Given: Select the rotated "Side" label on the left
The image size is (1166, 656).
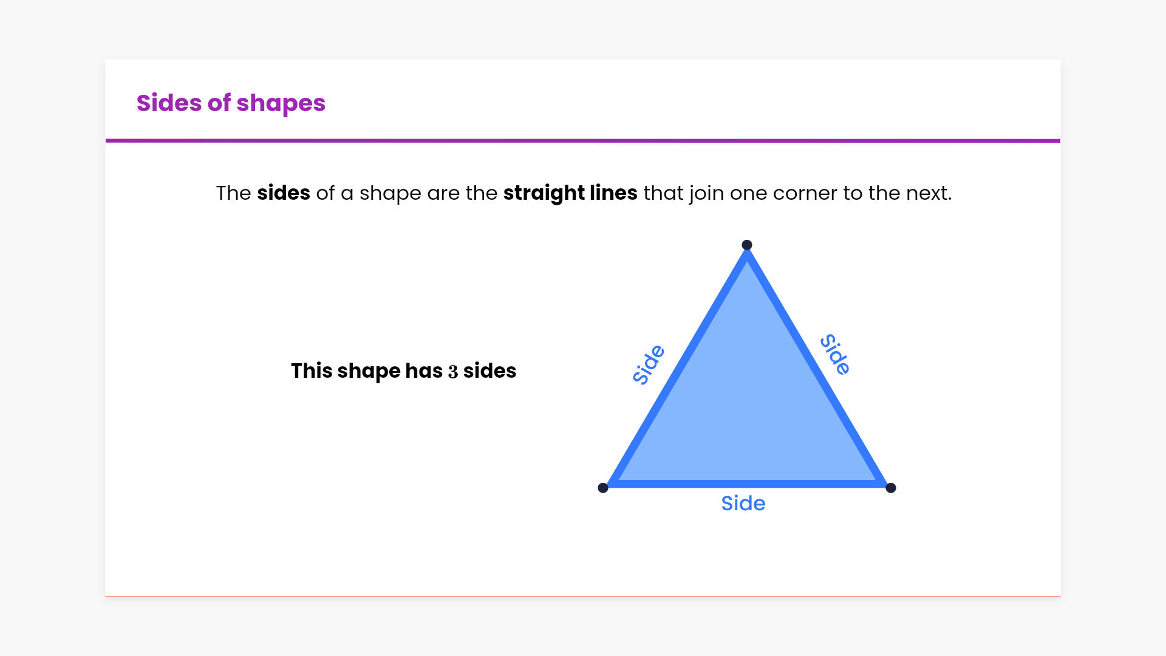Looking at the screenshot, I should (x=649, y=364).
